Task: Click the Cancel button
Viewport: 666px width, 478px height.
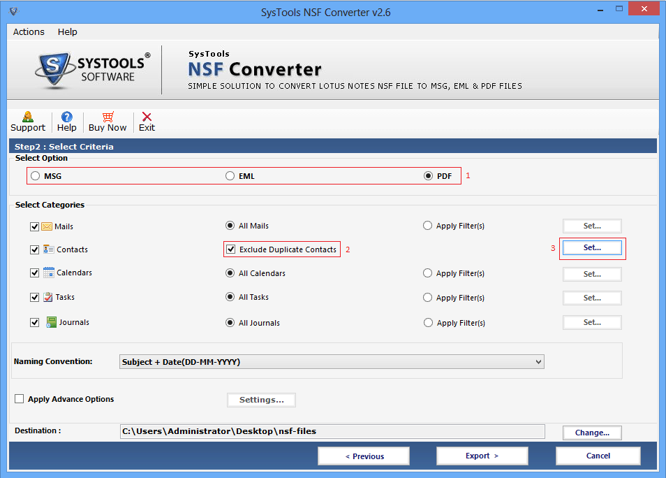Action: [598, 456]
